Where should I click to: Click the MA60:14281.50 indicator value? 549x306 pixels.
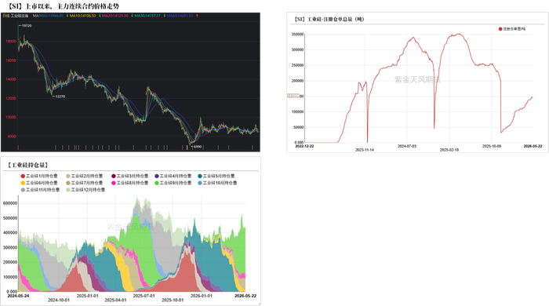[180, 16]
